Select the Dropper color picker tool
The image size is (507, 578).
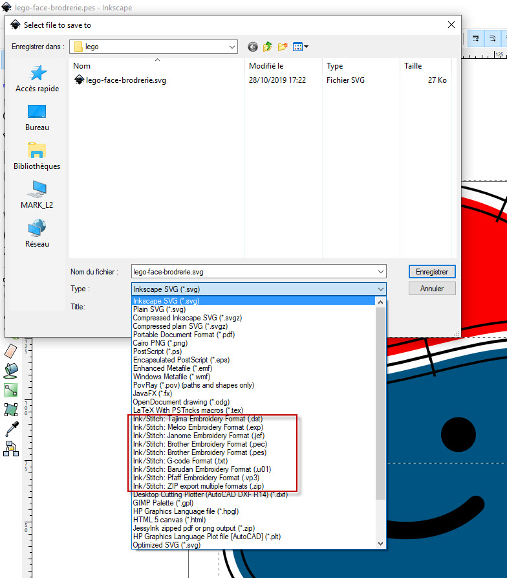coord(11,428)
